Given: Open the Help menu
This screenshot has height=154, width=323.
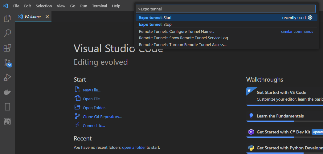Looking at the screenshot, I should click(116, 6).
